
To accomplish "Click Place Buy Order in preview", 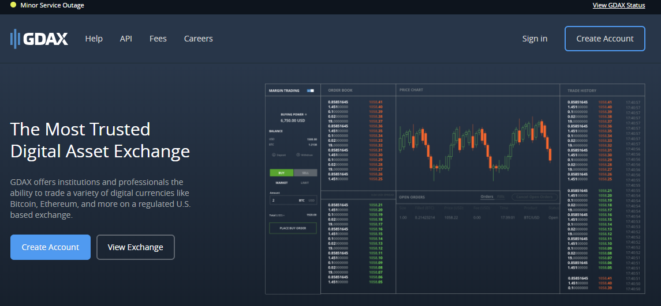I will pos(293,228).
